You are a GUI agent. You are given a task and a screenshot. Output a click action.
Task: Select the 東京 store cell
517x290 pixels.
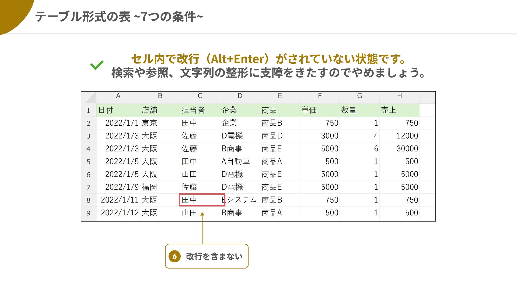160,123
